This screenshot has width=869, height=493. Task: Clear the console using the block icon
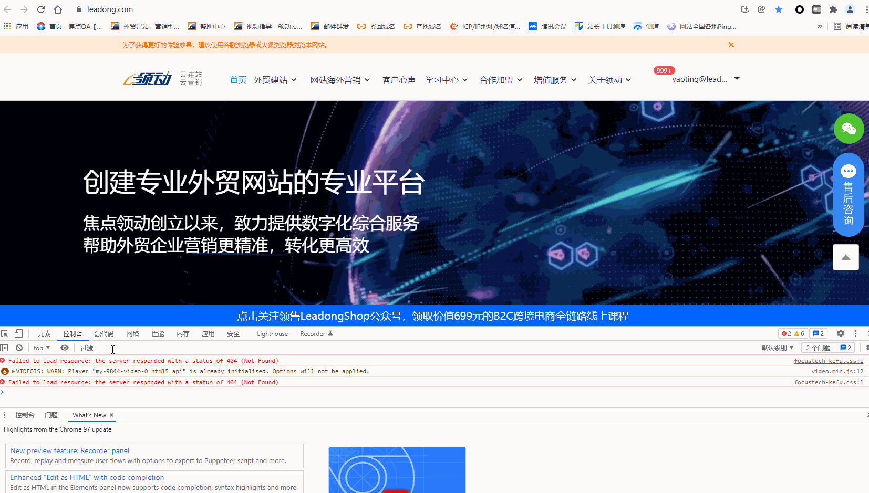pos(19,348)
